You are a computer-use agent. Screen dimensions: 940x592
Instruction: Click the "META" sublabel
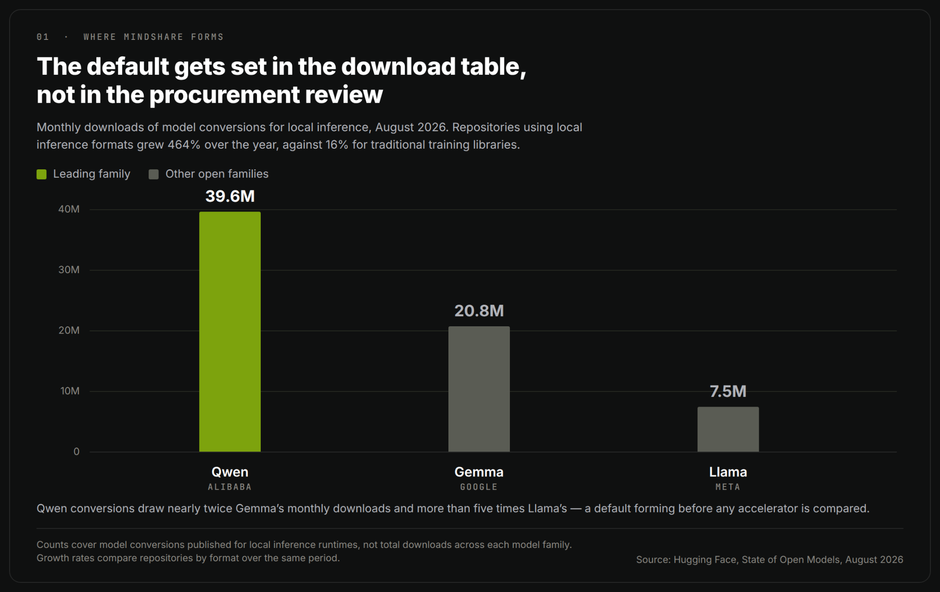point(728,487)
